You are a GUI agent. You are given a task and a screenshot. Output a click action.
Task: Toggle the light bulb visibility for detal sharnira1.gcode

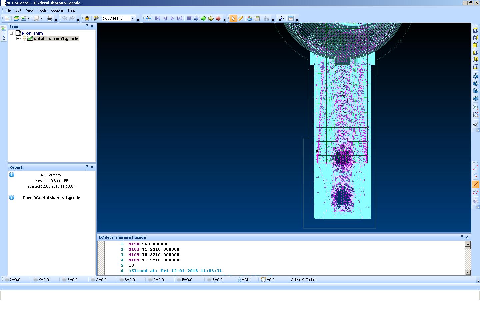coord(24,39)
